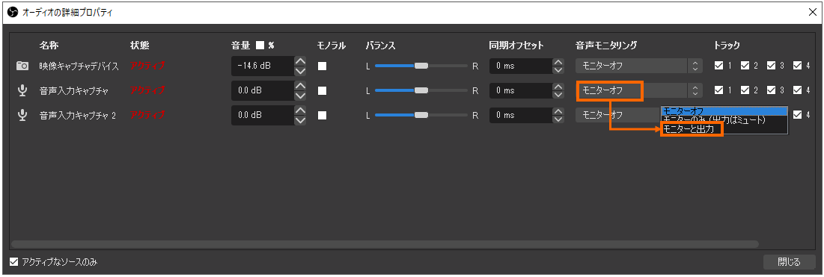
Task: Increase volume of 音声入力キャプチャ with up arrow
Action: pyautogui.click(x=300, y=85)
